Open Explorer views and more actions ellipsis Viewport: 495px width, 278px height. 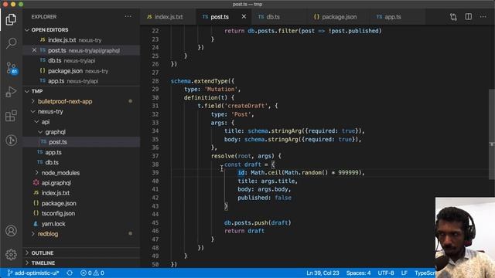128,17
